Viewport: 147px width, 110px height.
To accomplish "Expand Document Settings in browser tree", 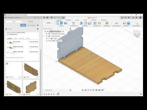I will (x=47, y=34).
